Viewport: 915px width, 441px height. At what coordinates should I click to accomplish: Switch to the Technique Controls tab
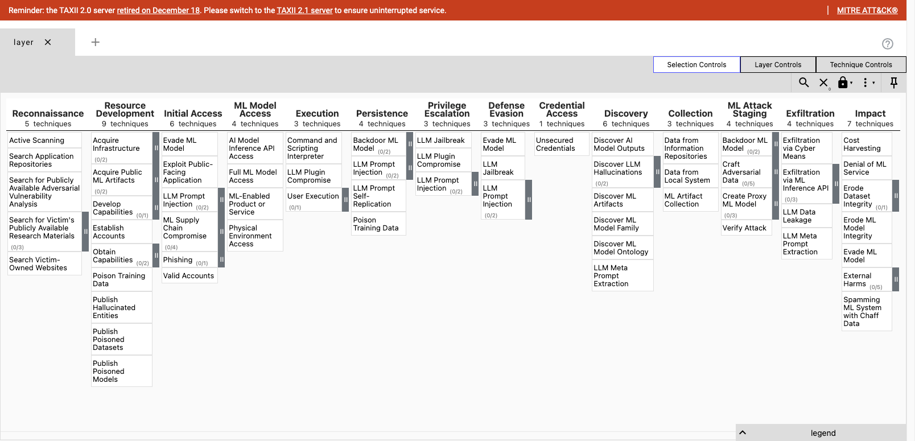pyautogui.click(x=860, y=65)
